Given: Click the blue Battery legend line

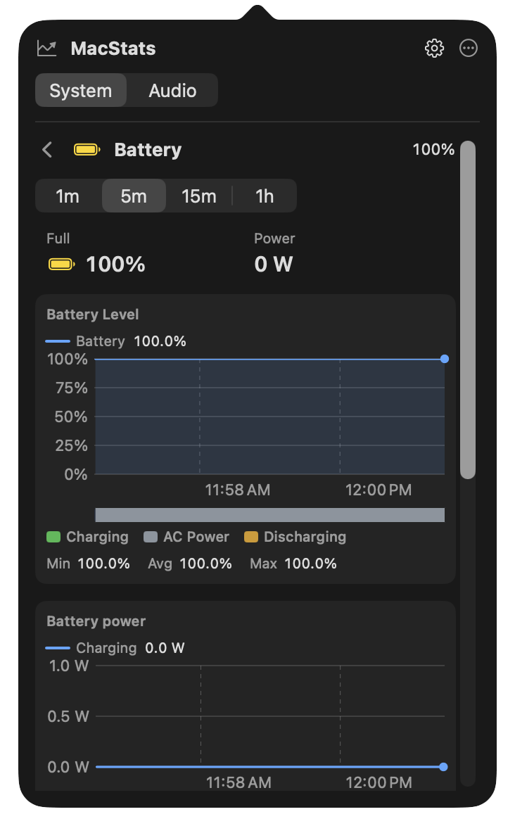Looking at the screenshot, I should click(58, 341).
